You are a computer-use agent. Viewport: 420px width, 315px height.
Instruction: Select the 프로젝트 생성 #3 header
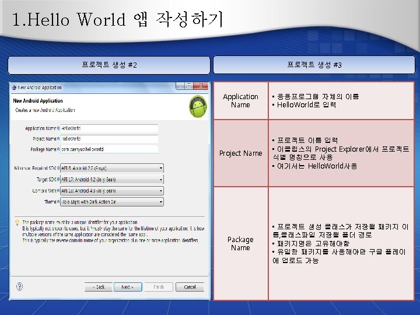pos(314,65)
